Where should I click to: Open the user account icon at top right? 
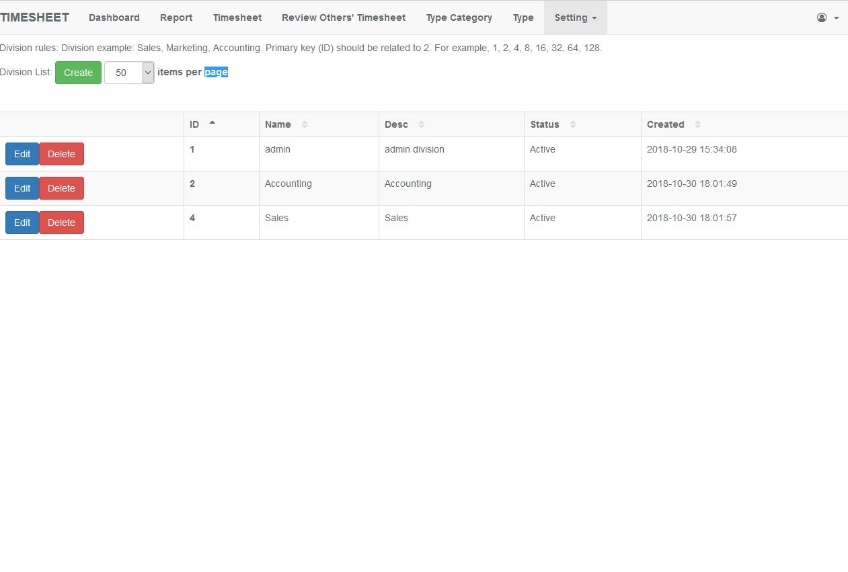point(820,17)
